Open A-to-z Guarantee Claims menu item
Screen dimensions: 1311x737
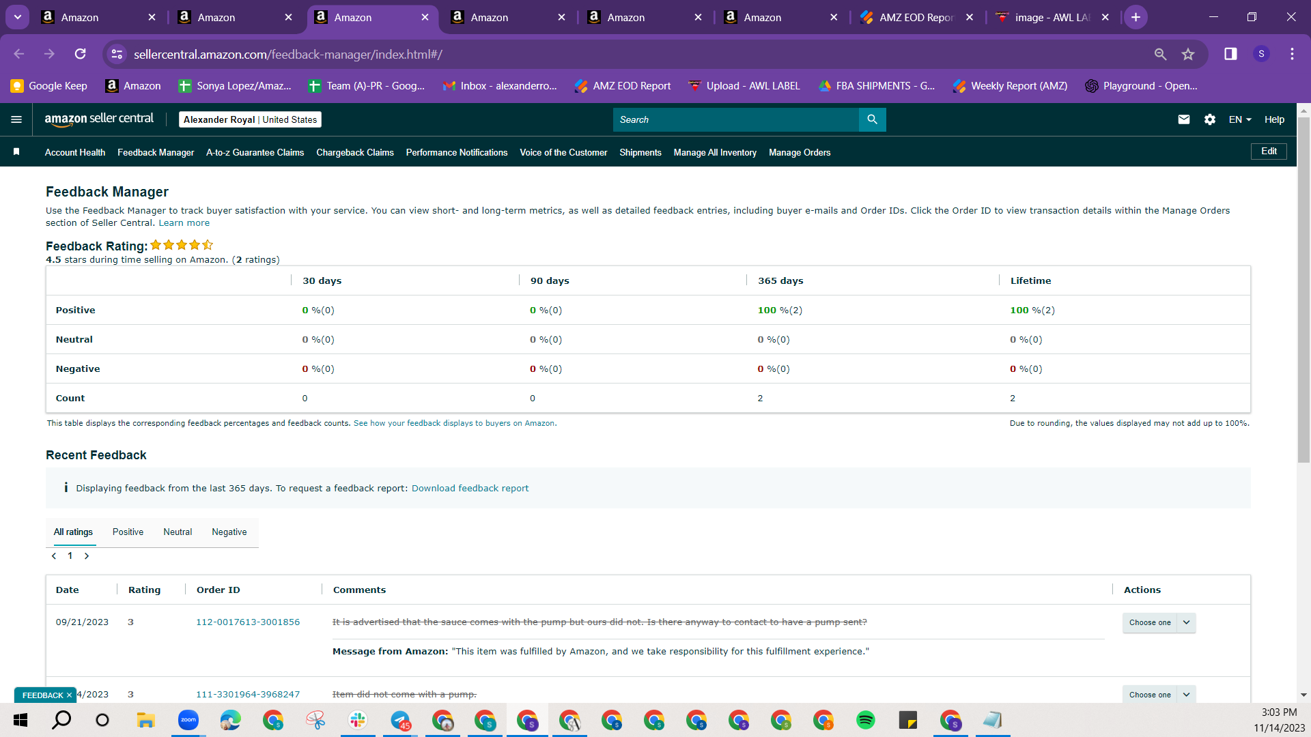click(255, 152)
